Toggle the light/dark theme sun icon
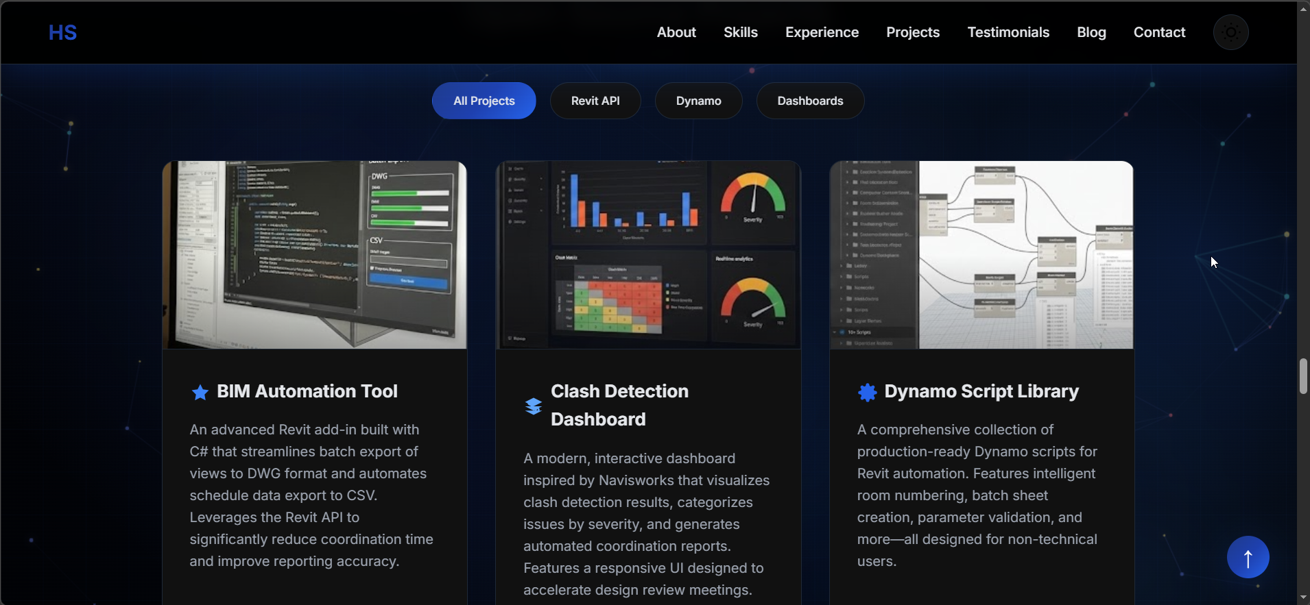Image resolution: width=1310 pixels, height=605 pixels. point(1230,32)
